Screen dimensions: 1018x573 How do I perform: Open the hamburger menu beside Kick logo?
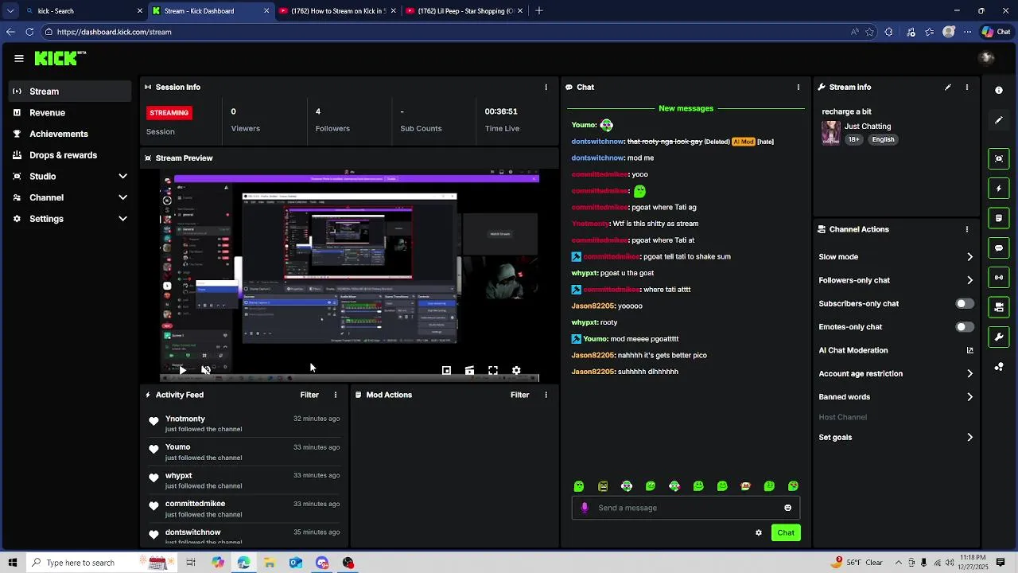(x=18, y=58)
